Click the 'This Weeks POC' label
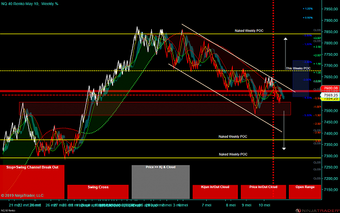 (x=298, y=68)
